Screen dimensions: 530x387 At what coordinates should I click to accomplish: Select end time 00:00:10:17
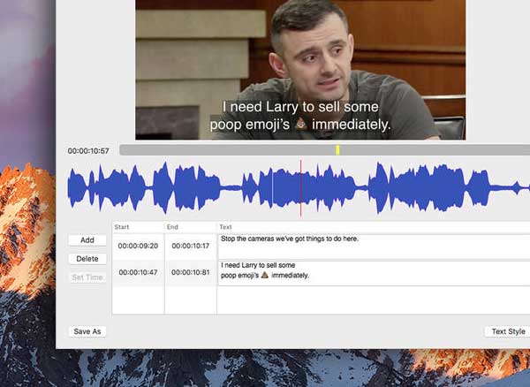point(191,246)
